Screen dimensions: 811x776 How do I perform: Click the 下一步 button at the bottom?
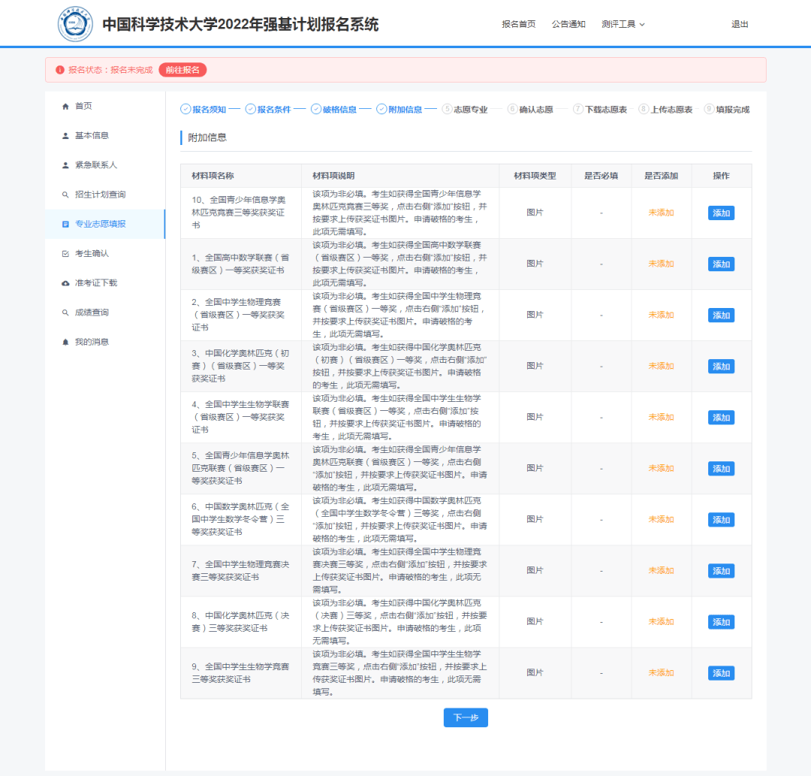tap(466, 717)
